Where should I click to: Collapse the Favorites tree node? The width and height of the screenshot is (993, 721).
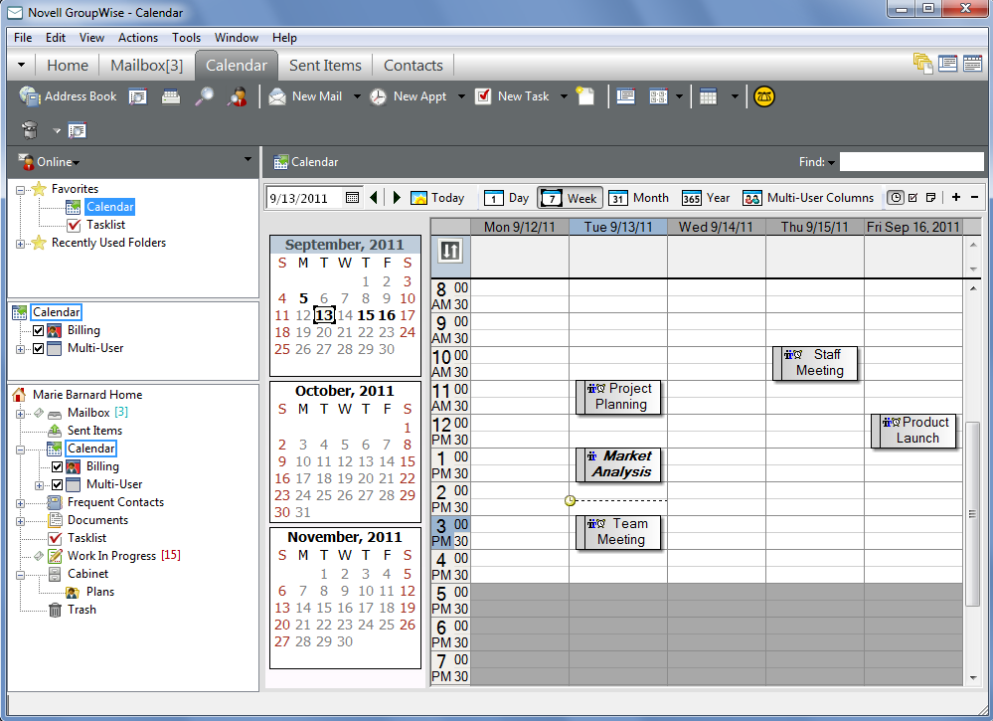tap(20, 189)
